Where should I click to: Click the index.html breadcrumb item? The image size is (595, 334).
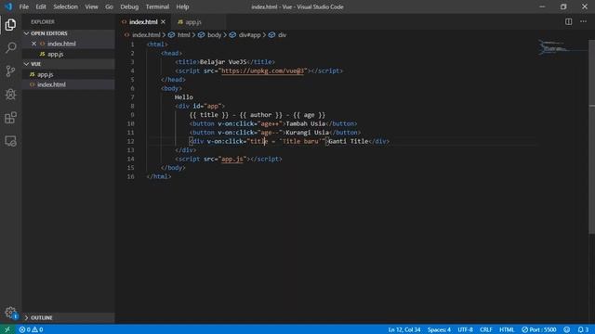(x=146, y=35)
